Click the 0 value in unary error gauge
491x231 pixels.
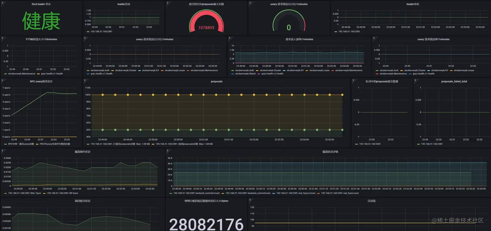point(289,28)
